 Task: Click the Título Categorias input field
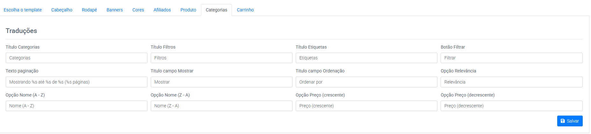click(76, 58)
